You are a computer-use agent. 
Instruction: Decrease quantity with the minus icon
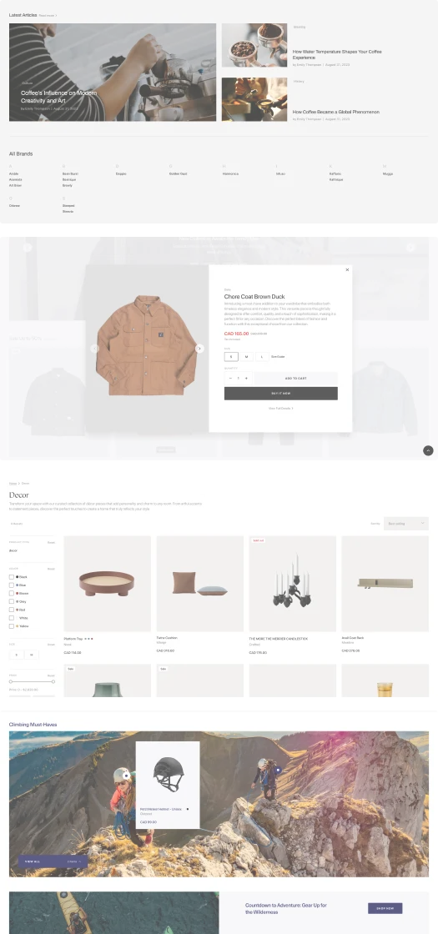230,379
